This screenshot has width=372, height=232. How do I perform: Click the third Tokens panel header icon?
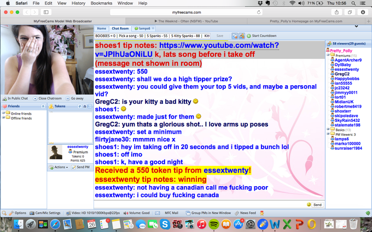tap(89, 106)
